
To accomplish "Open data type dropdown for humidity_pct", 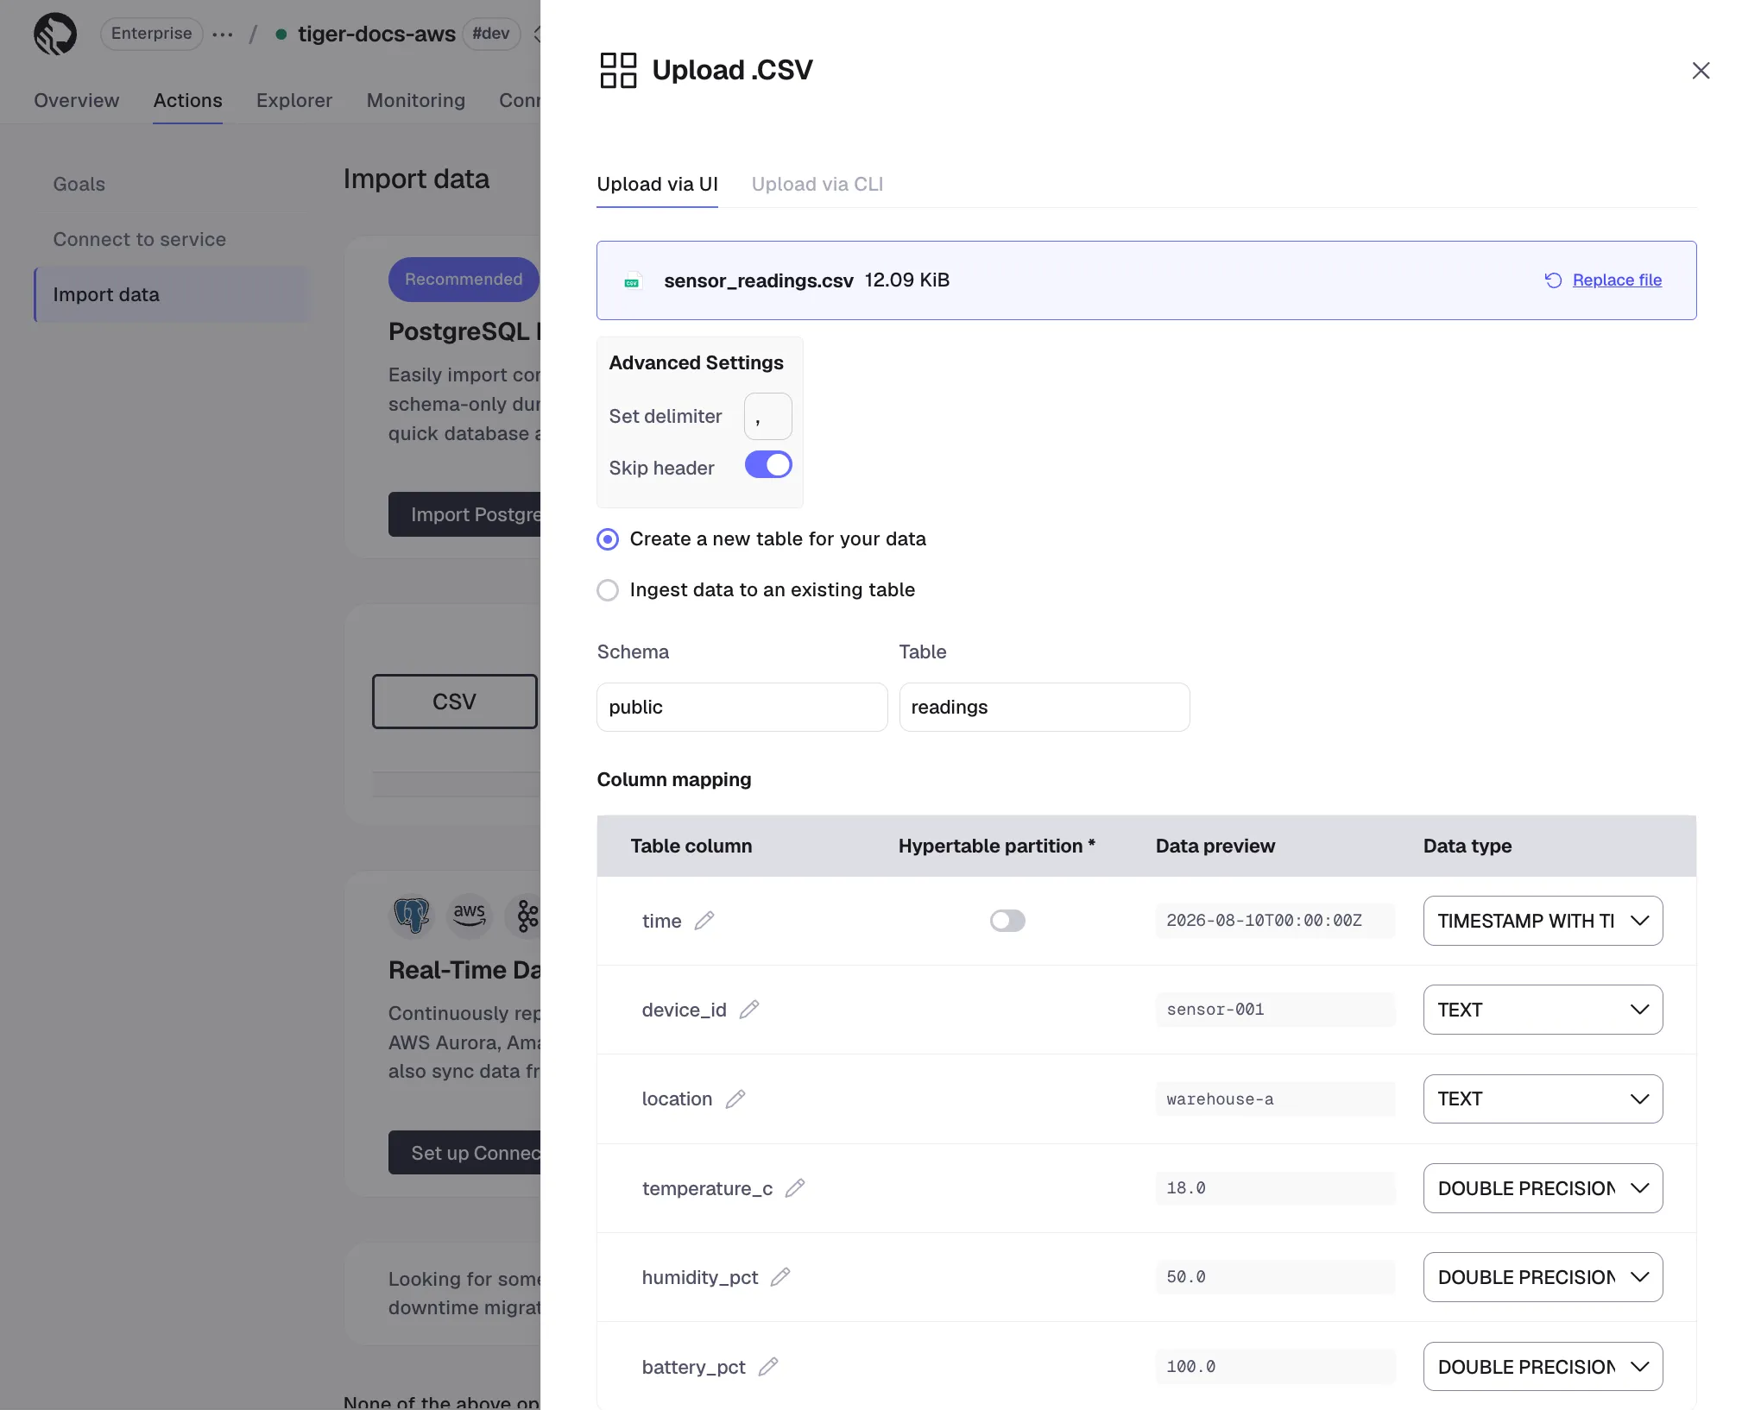I will (1543, 1277).
